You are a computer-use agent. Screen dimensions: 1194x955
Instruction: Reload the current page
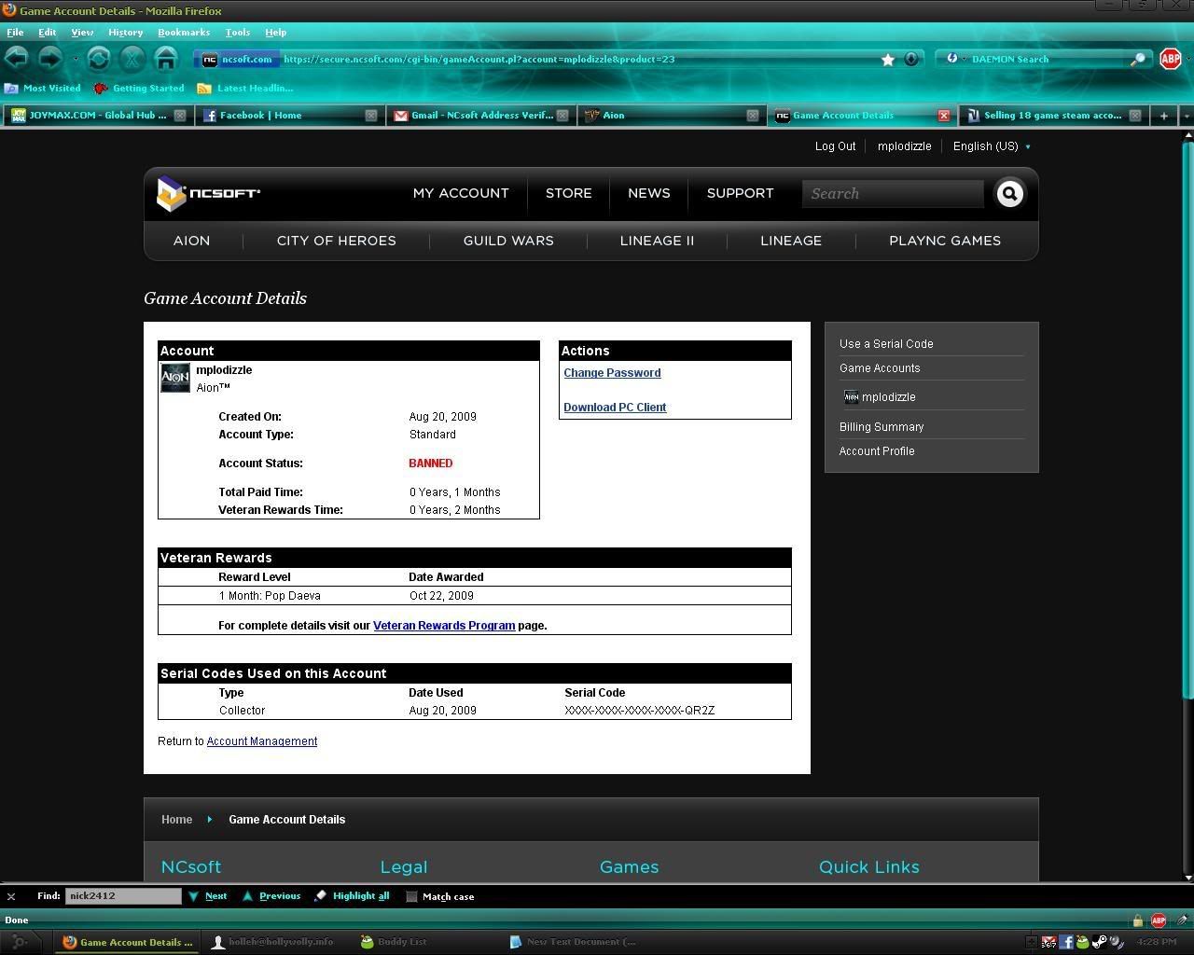pos(98,59)
